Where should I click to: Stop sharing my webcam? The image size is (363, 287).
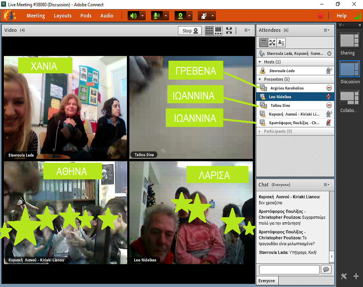190,31
